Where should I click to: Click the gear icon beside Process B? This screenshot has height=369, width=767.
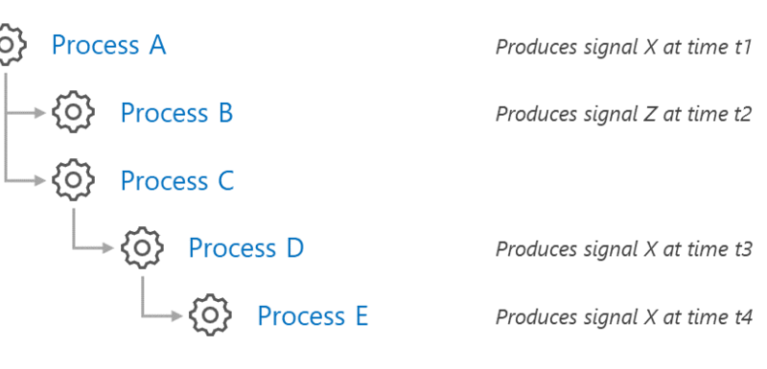tap(74, 112)
